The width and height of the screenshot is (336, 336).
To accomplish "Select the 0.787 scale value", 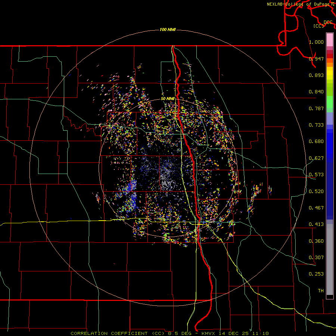I will tap(316, 108).
